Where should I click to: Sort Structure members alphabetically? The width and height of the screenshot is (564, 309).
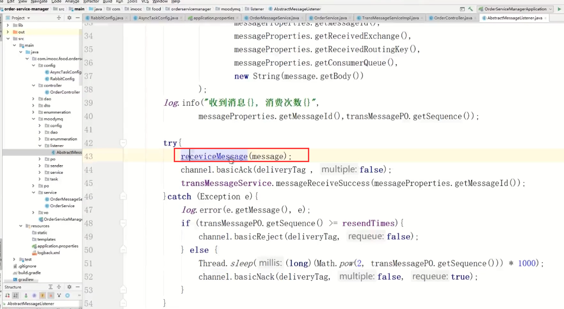(x=16, y=296)
